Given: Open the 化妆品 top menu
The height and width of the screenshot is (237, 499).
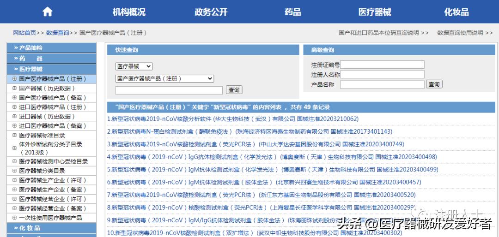Looking at the screenshot, I should pyautogui.click(x=456, y=12).
